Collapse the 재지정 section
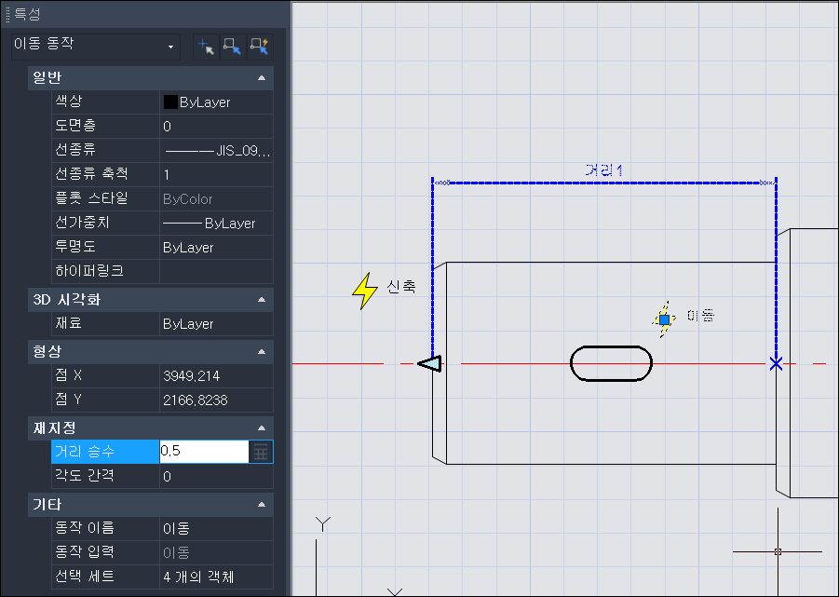839x597 pixels. pos(262,427)
